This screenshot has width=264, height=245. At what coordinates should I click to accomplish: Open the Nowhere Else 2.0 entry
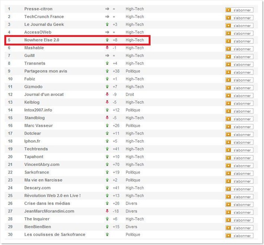[x=42, y=40]
